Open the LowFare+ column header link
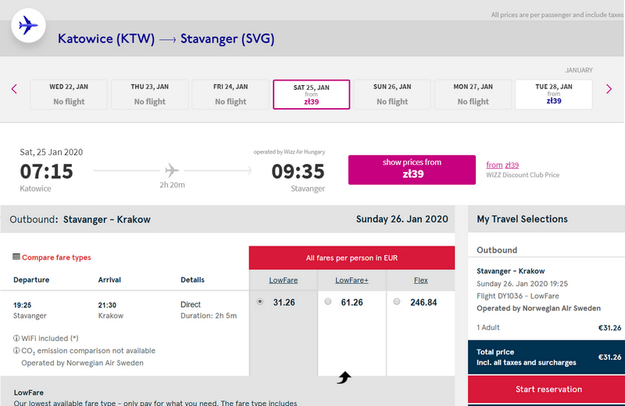 pyautogui.click(x=352, y=280)
